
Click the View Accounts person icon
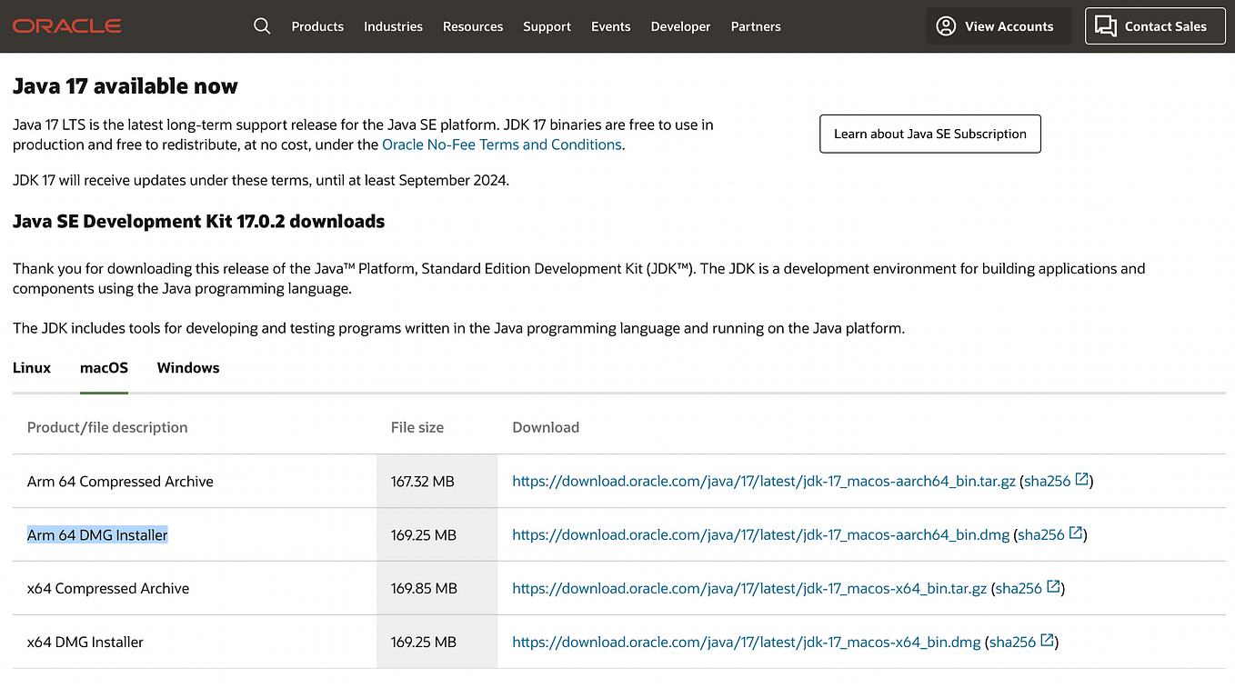point(946,26)
